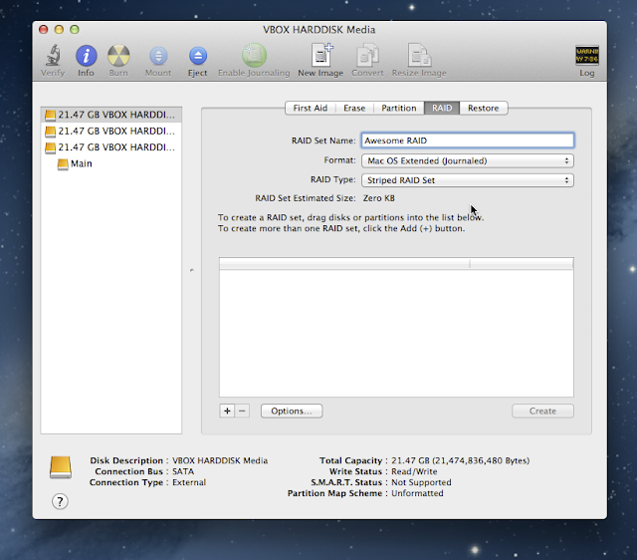This screenshot has width=637, height=560.
Task: Click the Resize Image icon
Action: pos(419,55)
